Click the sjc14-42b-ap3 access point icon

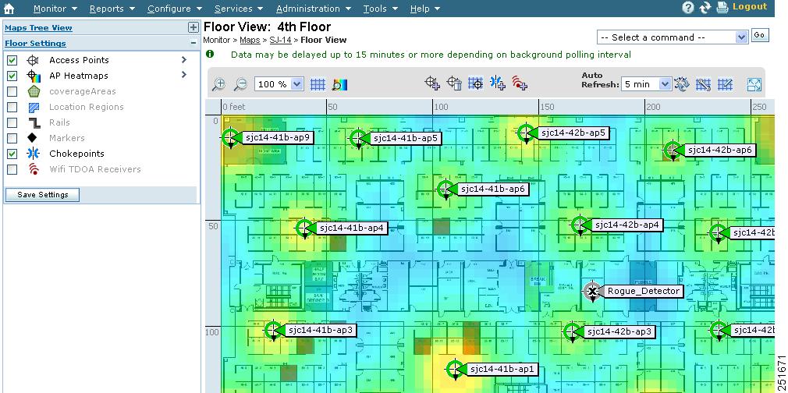(572, 331)
